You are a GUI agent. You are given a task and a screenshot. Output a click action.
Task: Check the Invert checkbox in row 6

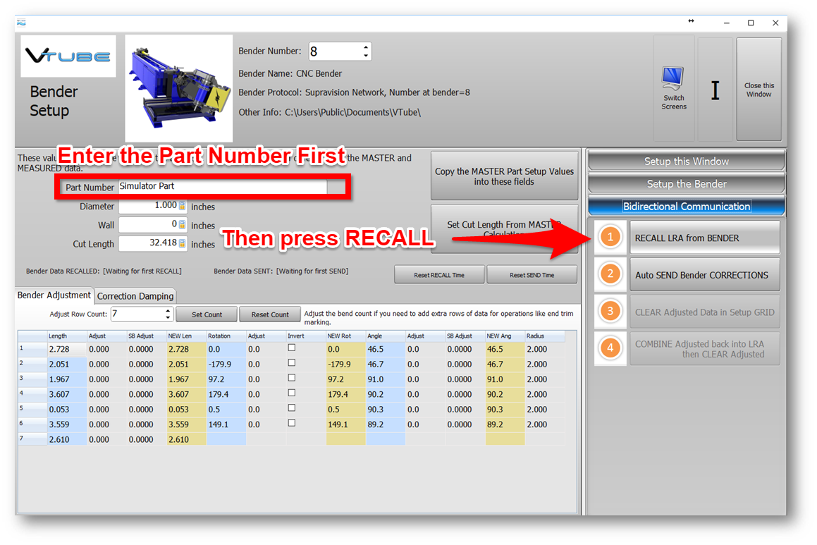(x=292, y=424)
